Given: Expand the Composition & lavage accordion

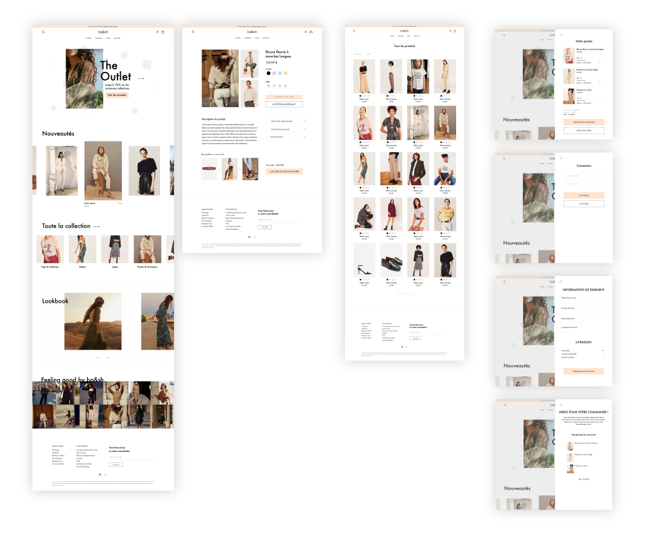Looking at the screenshot, I should coord(305,129).
